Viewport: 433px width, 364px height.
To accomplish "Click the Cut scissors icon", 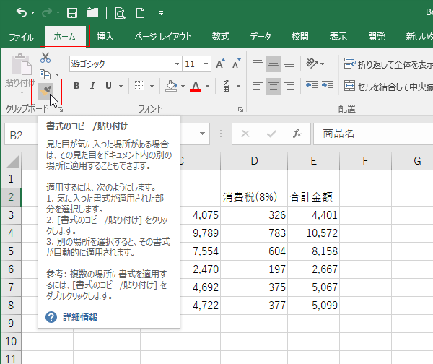I will coord(45,58).
